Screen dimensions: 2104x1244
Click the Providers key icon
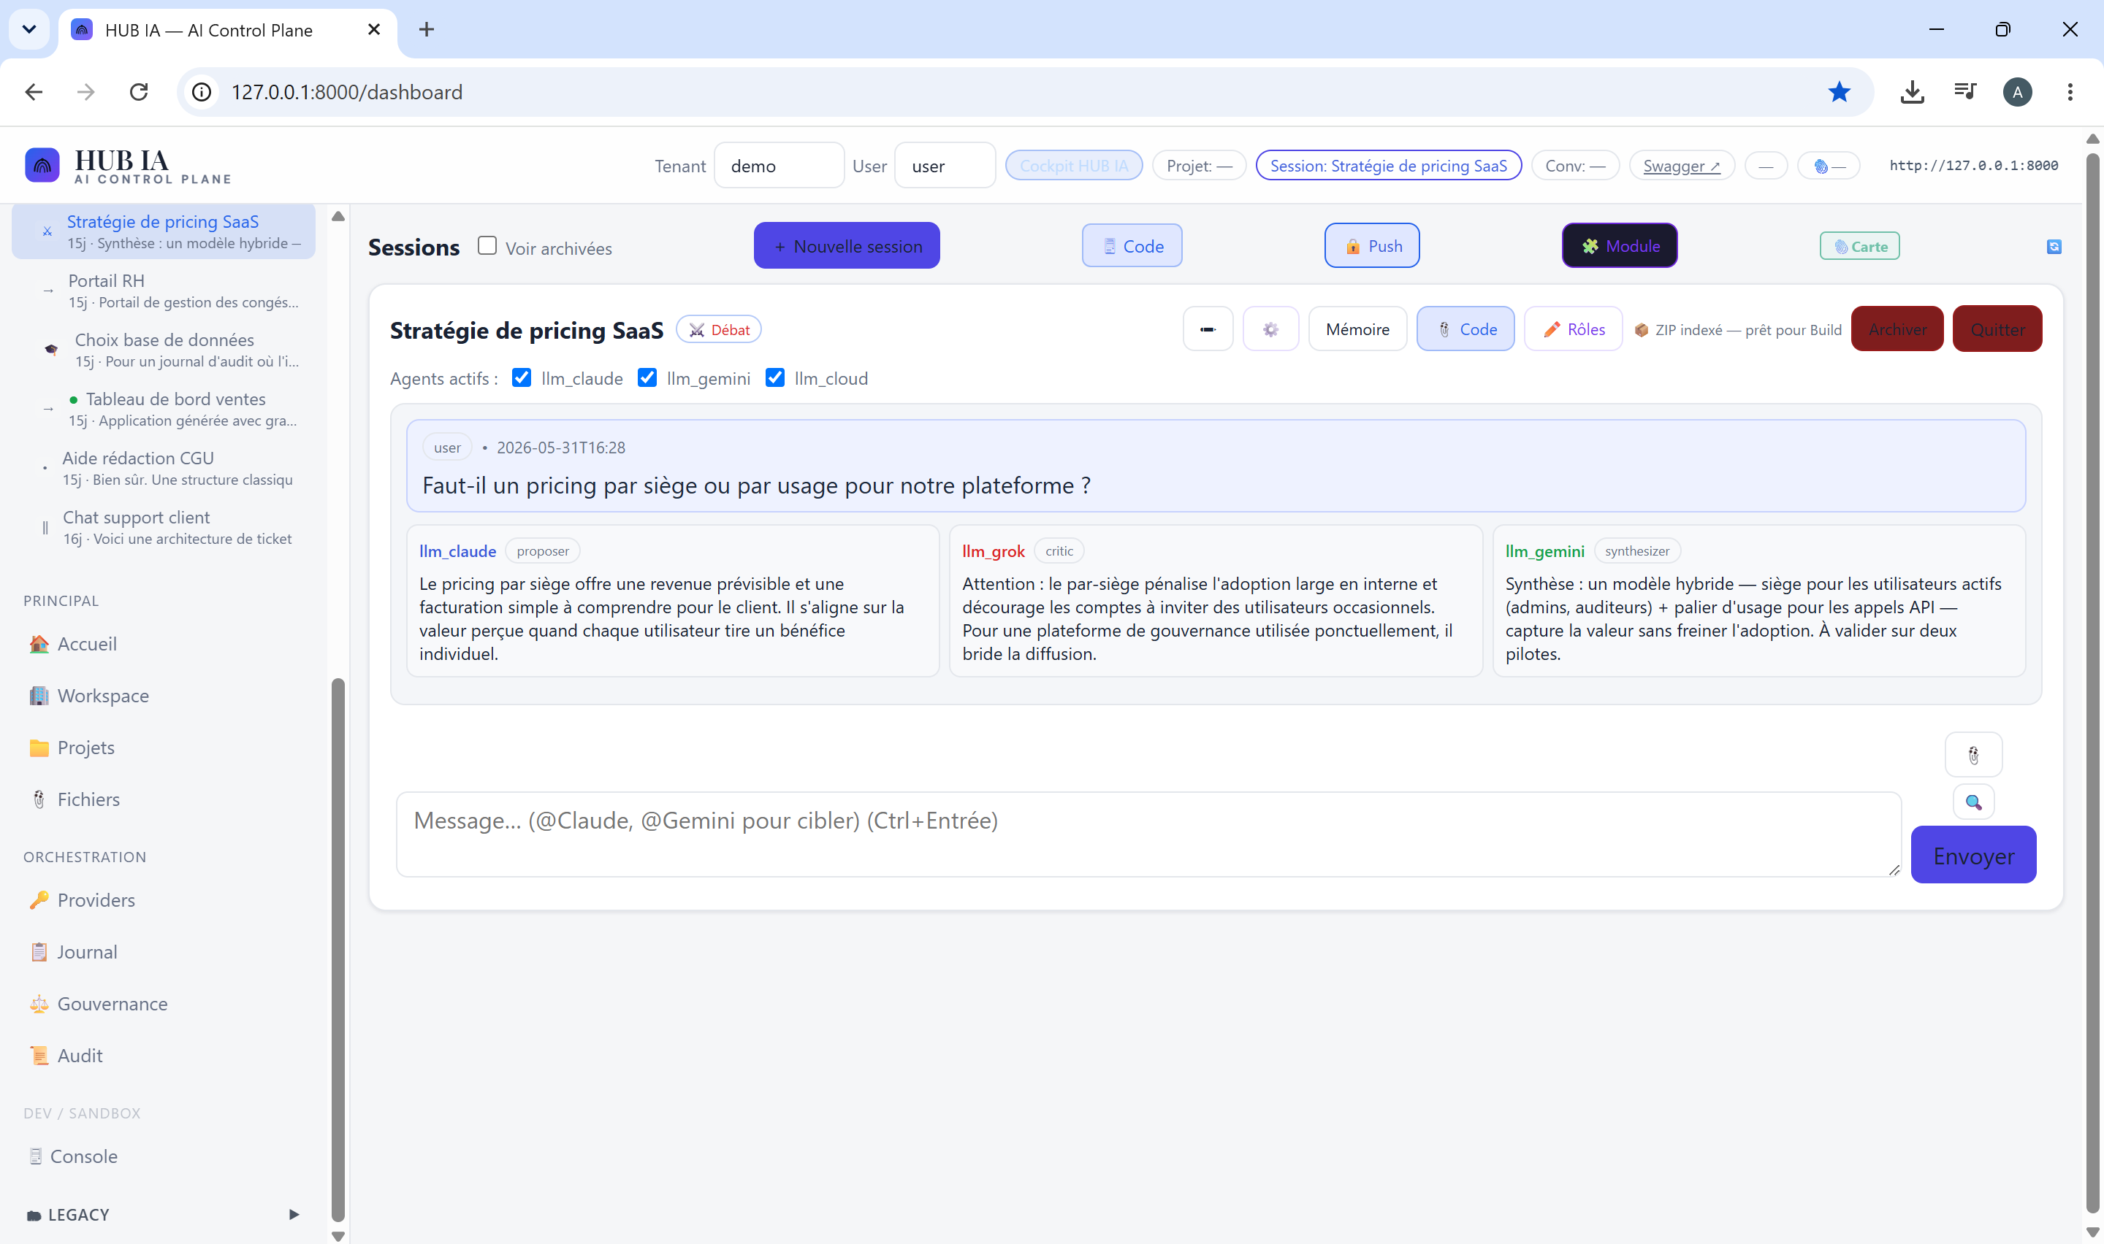pos(39,900)
